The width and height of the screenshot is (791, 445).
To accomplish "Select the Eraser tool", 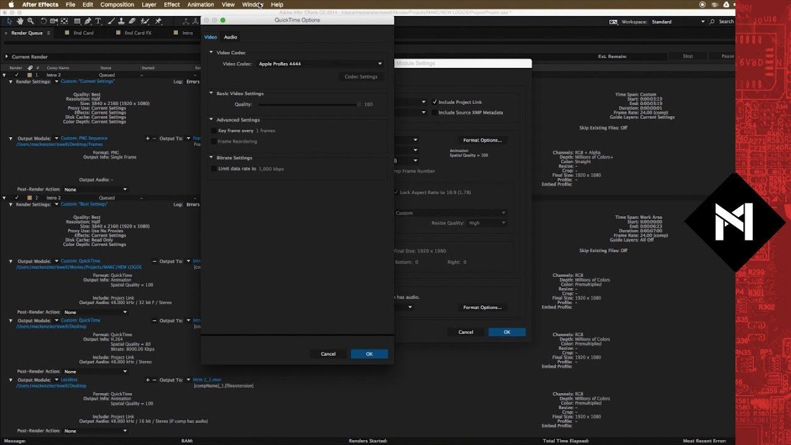I will [132, 21].
